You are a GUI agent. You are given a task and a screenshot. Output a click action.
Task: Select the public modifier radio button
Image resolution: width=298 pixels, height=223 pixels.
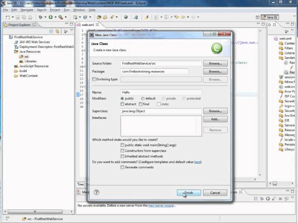coord(122,98)
